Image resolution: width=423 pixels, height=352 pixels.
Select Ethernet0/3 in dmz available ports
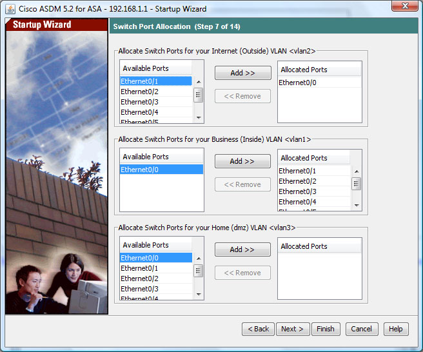[156, 289]
